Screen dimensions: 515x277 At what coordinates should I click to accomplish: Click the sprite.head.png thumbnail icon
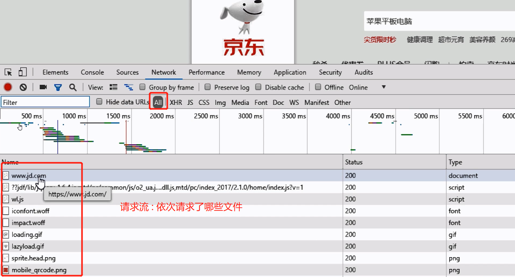6,258
